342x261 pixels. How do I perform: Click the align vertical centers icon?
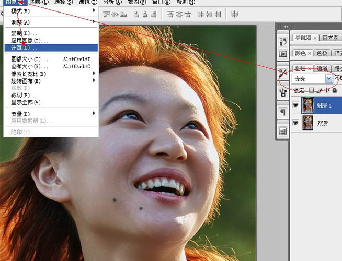[115, 15]
